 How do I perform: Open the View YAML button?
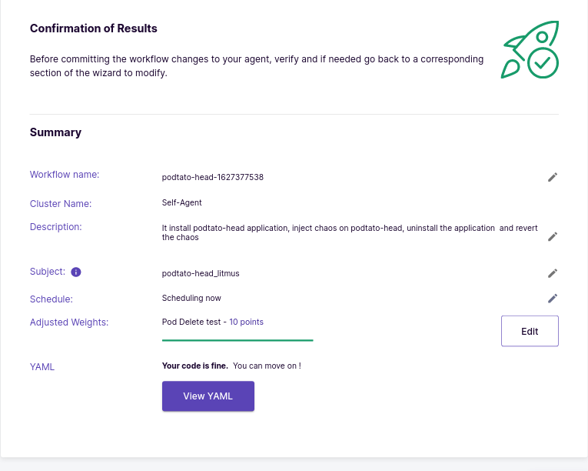tap(208, 396)
